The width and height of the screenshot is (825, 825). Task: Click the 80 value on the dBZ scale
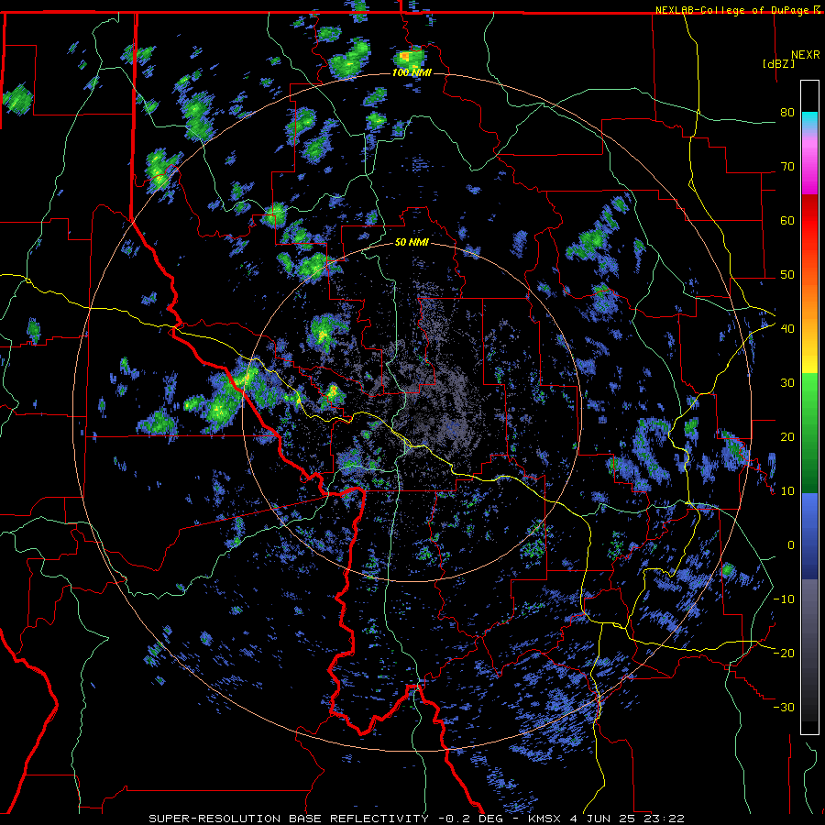tap(787, 113)
